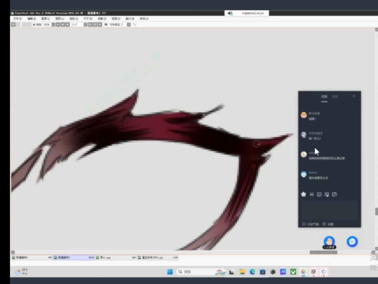
Task: Click the canvas horizontal scrollbar thumb
Action: pos(323,252)
